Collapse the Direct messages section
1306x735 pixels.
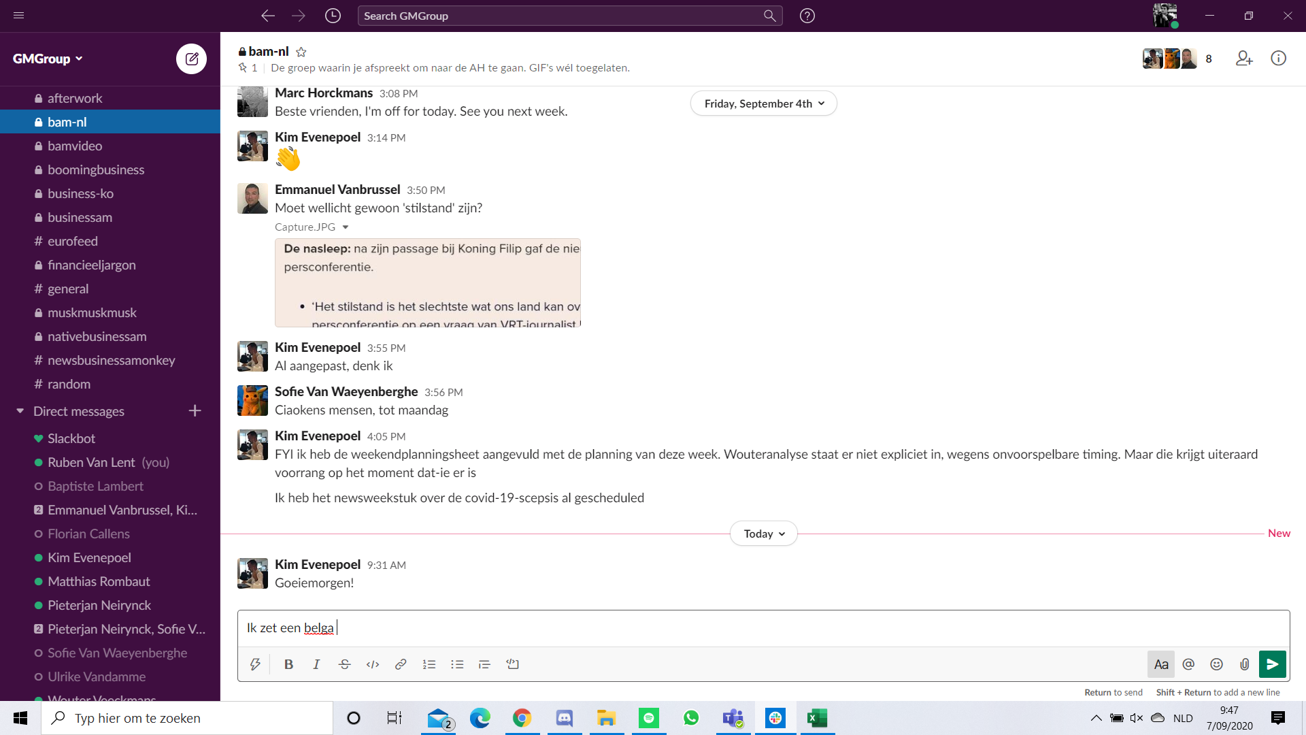pyautogui.click(x=20, y=411)
